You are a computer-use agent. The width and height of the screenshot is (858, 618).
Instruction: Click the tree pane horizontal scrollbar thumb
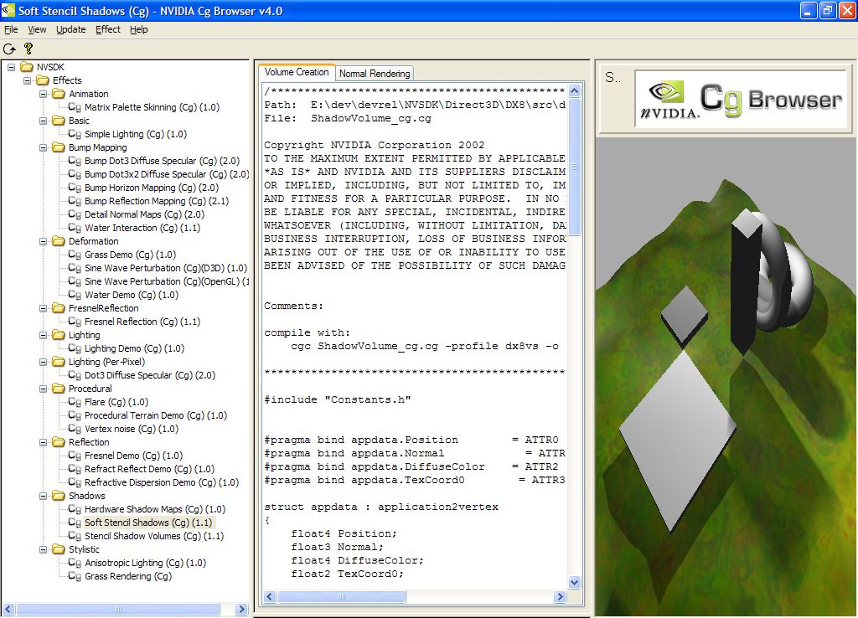click(118, 609)
